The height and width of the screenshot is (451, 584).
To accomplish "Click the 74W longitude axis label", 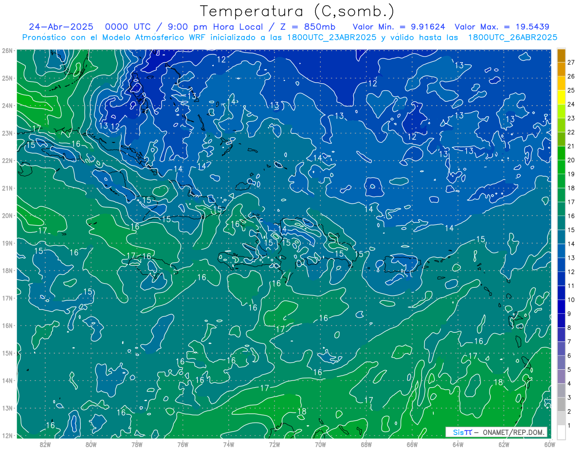I will point(228,444).
